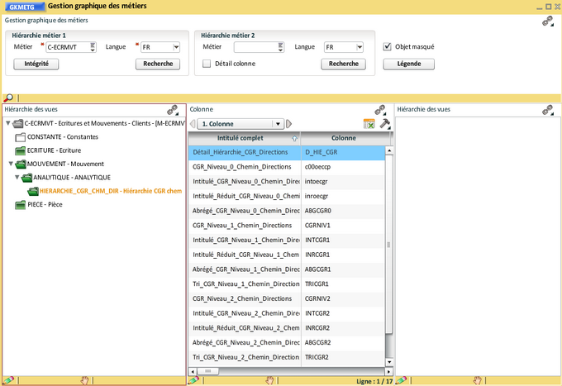562x386 pixels.
Task: Open the Langue dropdown in Hiérarchie métier 2
Action: click(x=361, y=47)
